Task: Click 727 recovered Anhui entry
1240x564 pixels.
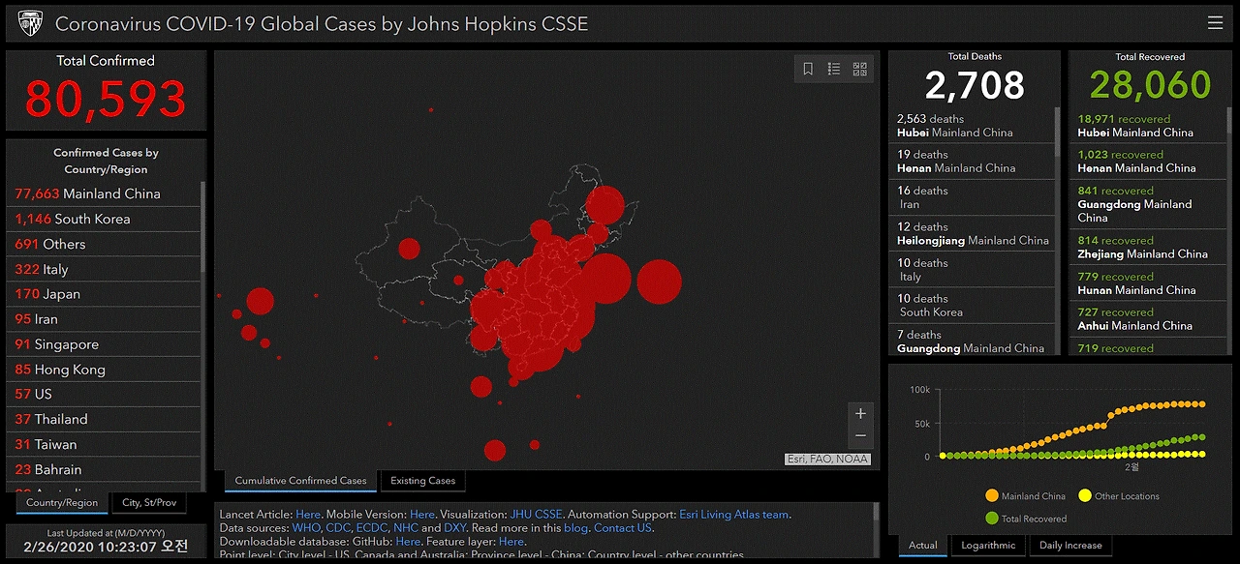Action: [1148, 318]
